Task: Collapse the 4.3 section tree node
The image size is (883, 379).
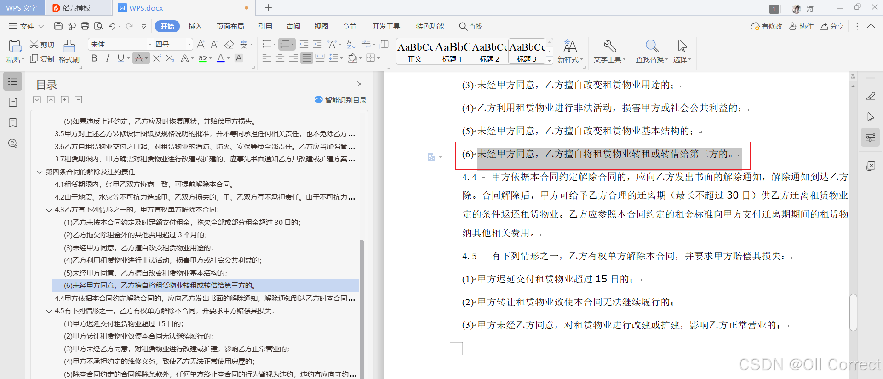Action: click(49, 210)
